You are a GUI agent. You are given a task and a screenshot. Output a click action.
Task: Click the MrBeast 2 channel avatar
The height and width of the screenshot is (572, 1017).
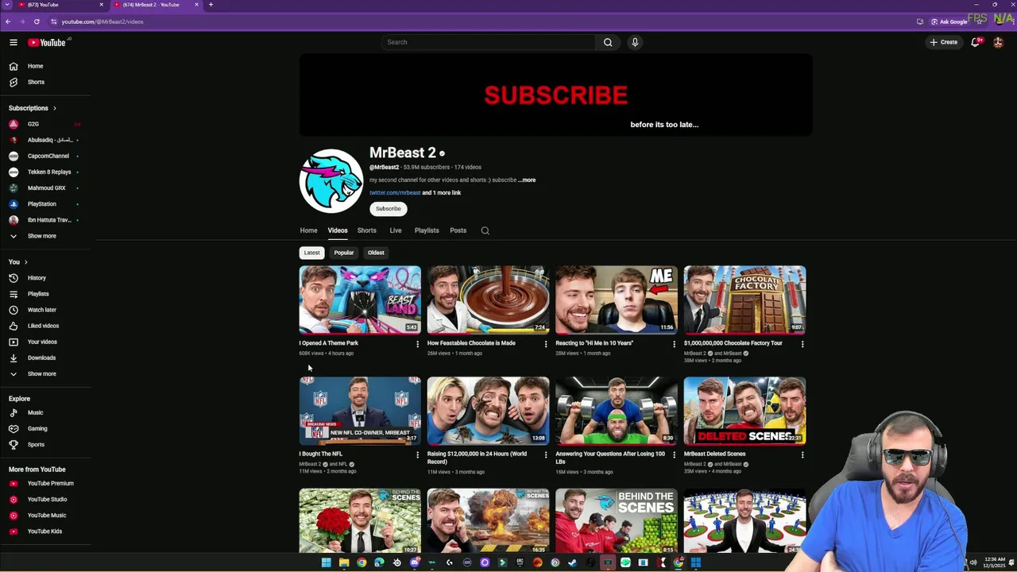[x=331, y=181]
